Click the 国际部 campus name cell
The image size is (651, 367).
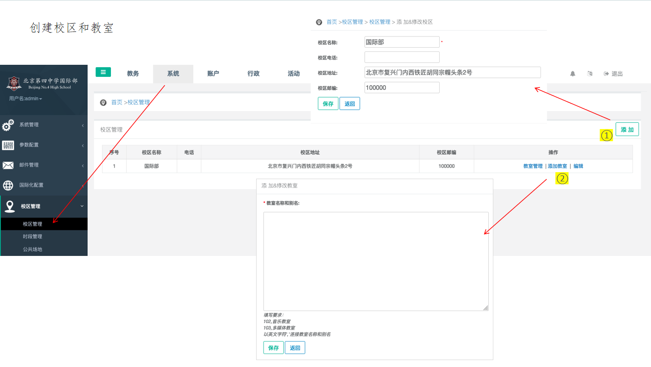click(152, 166)
